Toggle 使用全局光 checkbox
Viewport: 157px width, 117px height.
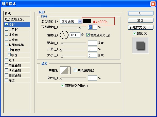[x=88, y=35]
